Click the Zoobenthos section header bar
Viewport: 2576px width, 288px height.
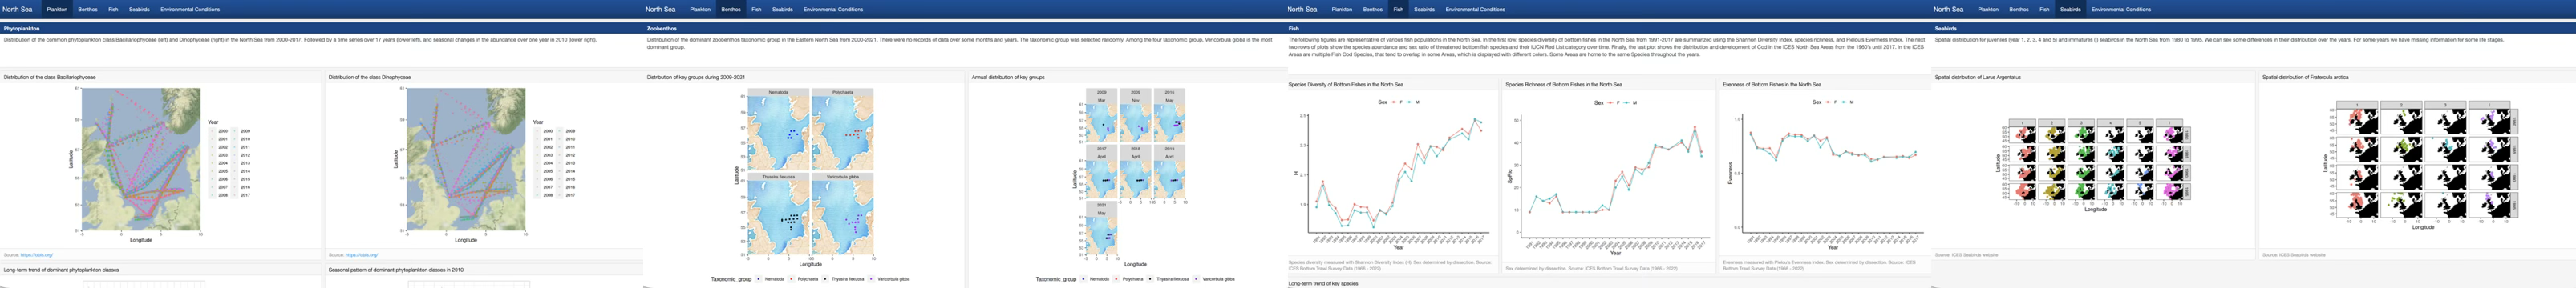(x=964, y=29)
